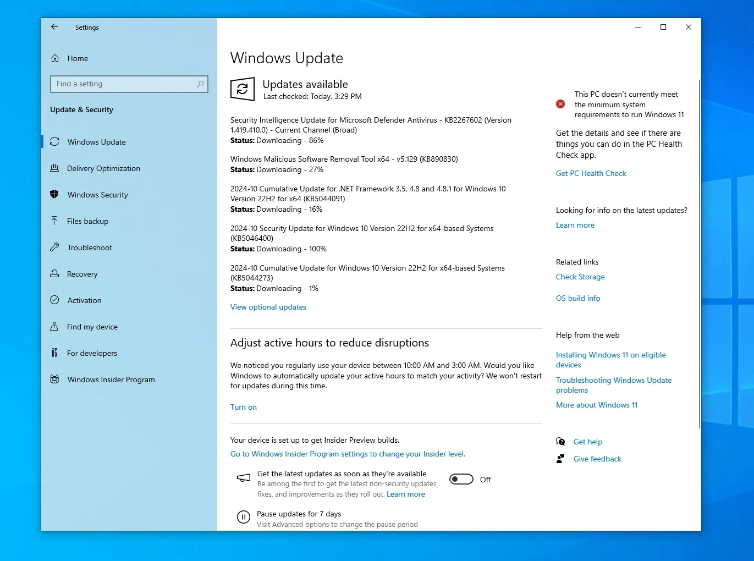Go to Windows Insider Program settings link
Image resolution: width=754 pixels, height=561 pixels.
click(348, 454)
